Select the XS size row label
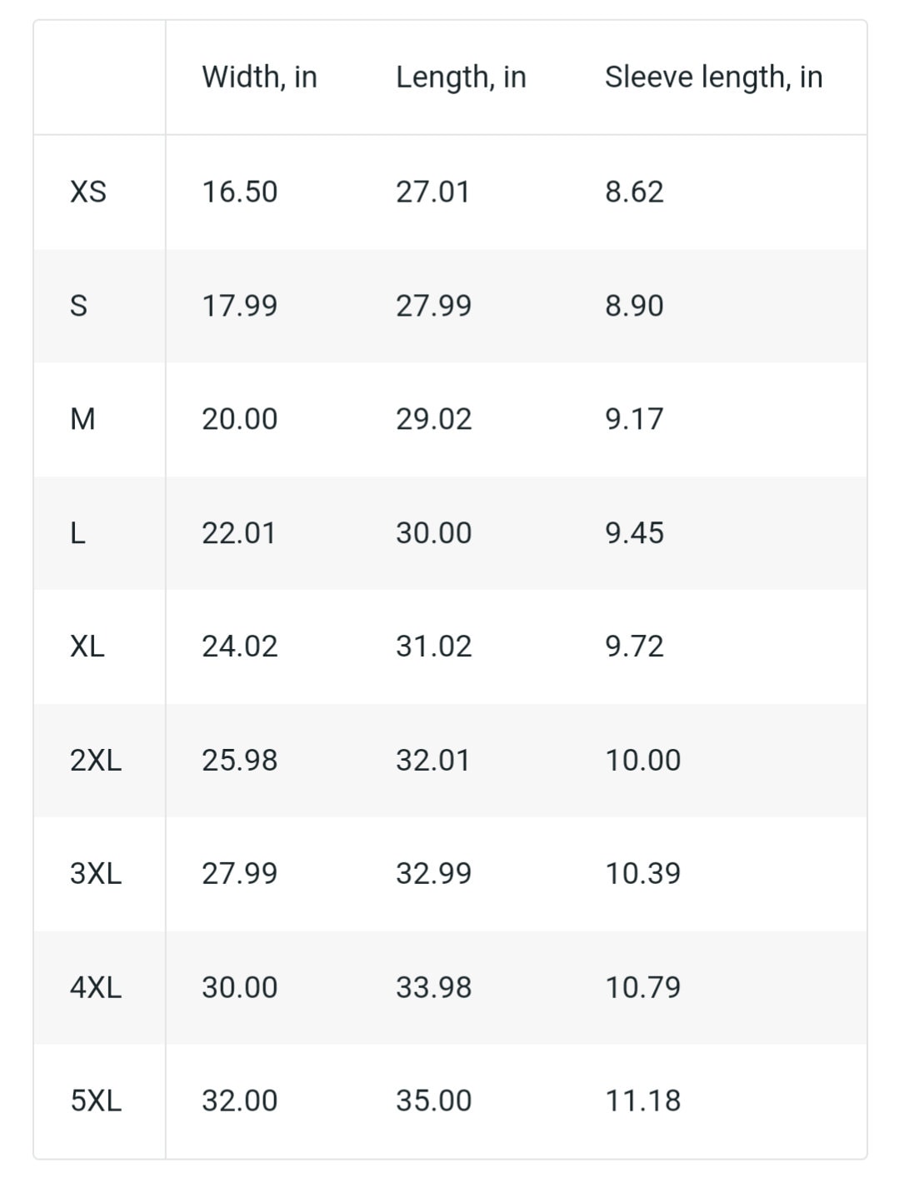This screenshot has width=899, height=1188. click(x=88, y=192)
